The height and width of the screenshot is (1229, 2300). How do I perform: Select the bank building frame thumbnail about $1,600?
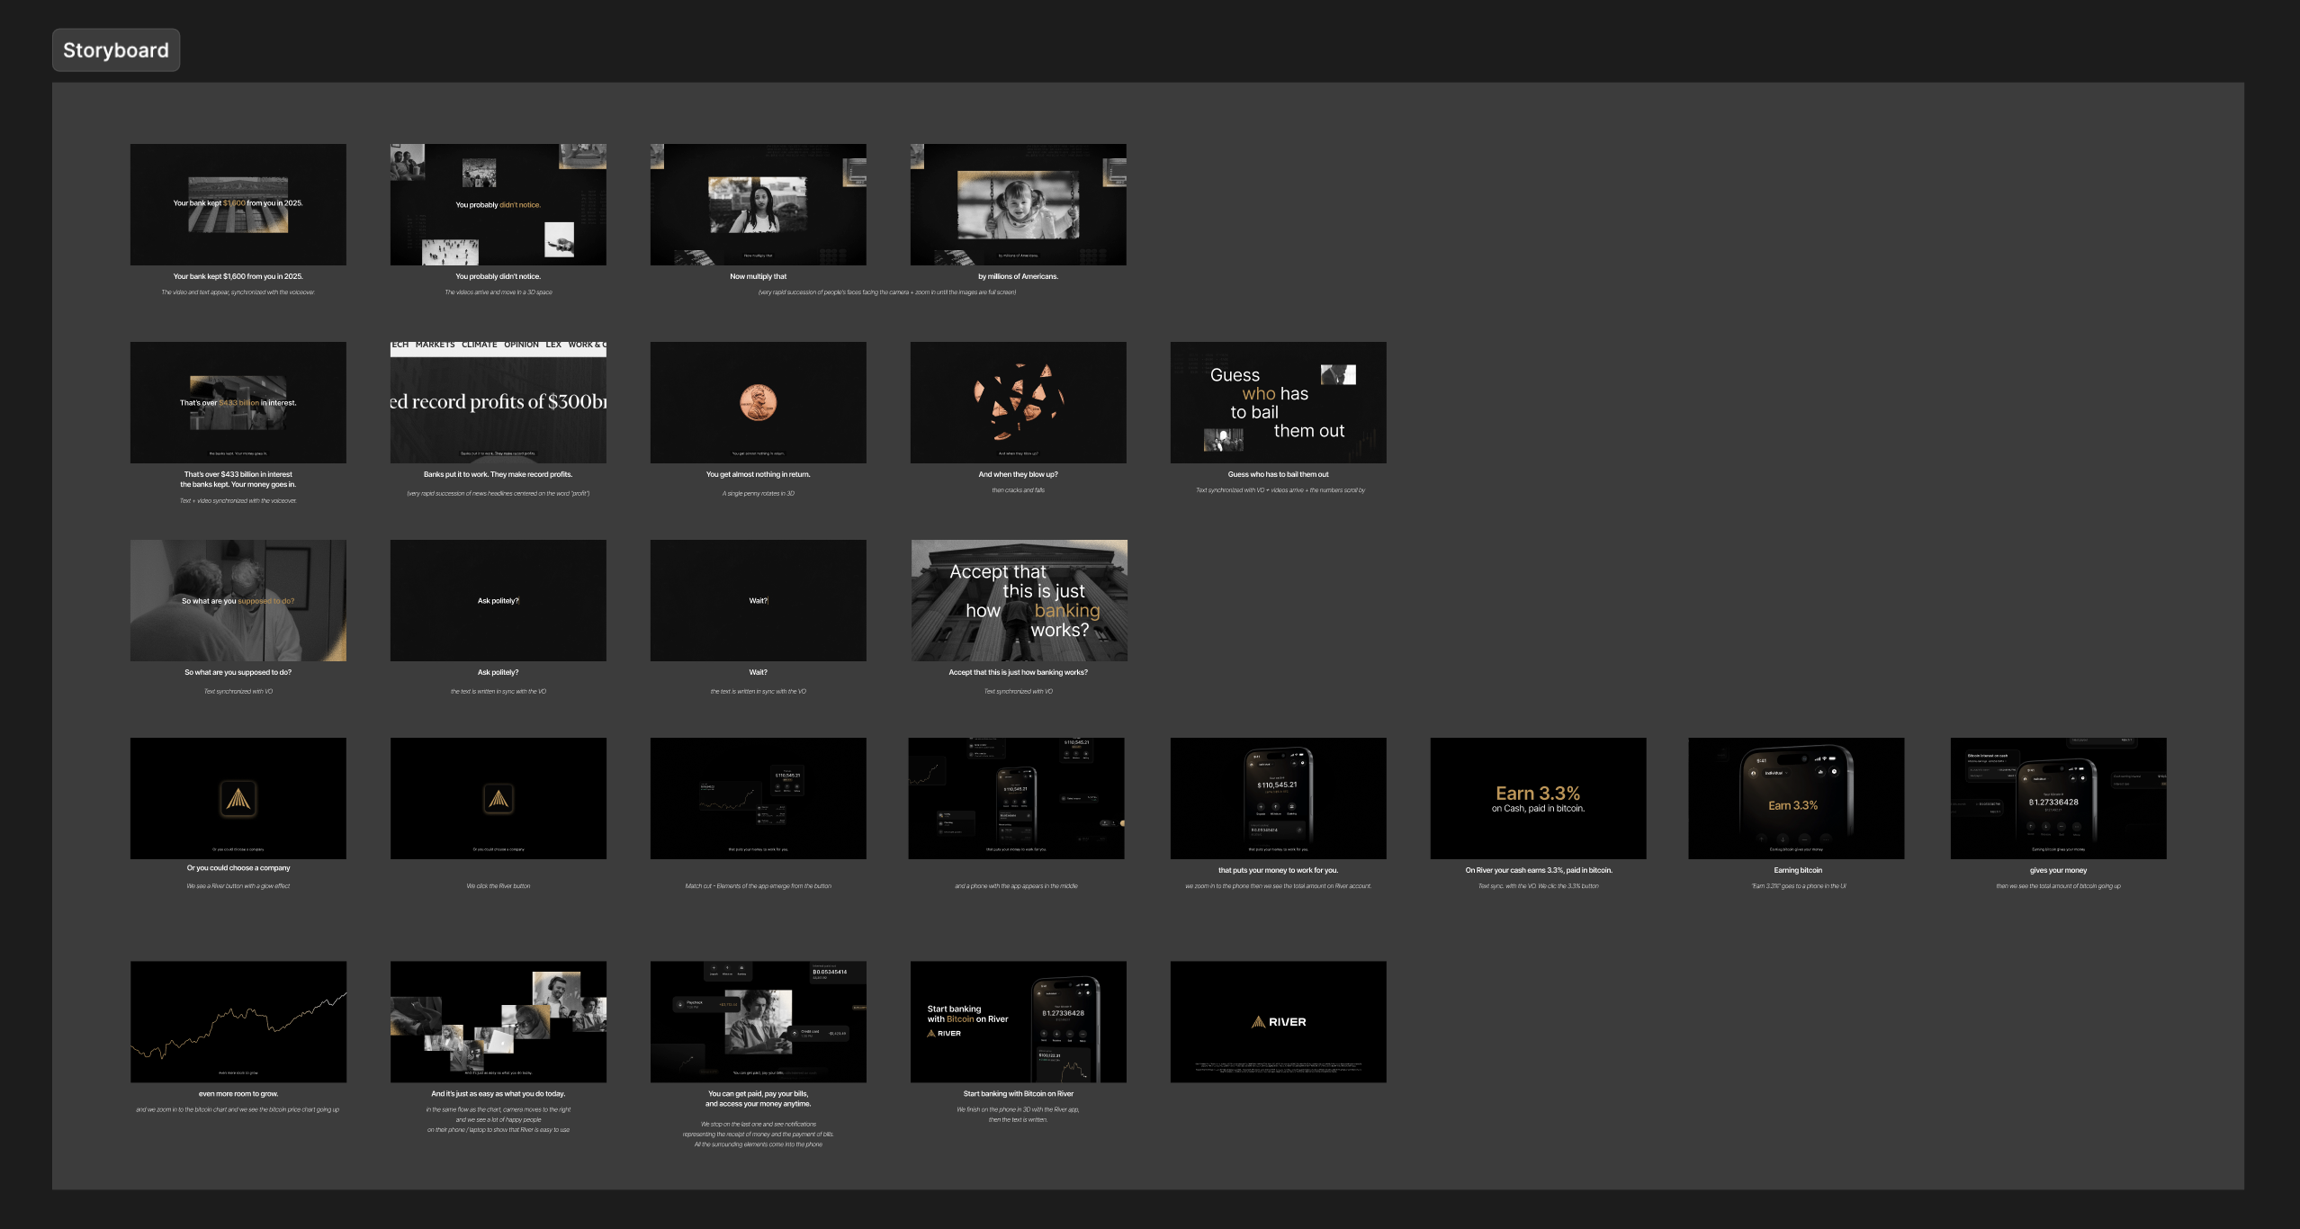[238, 204]
